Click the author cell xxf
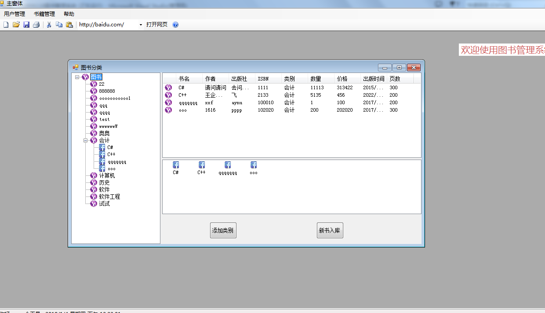Image resolution: width=545 pixels, height=313 pixels. pos(209,102)
